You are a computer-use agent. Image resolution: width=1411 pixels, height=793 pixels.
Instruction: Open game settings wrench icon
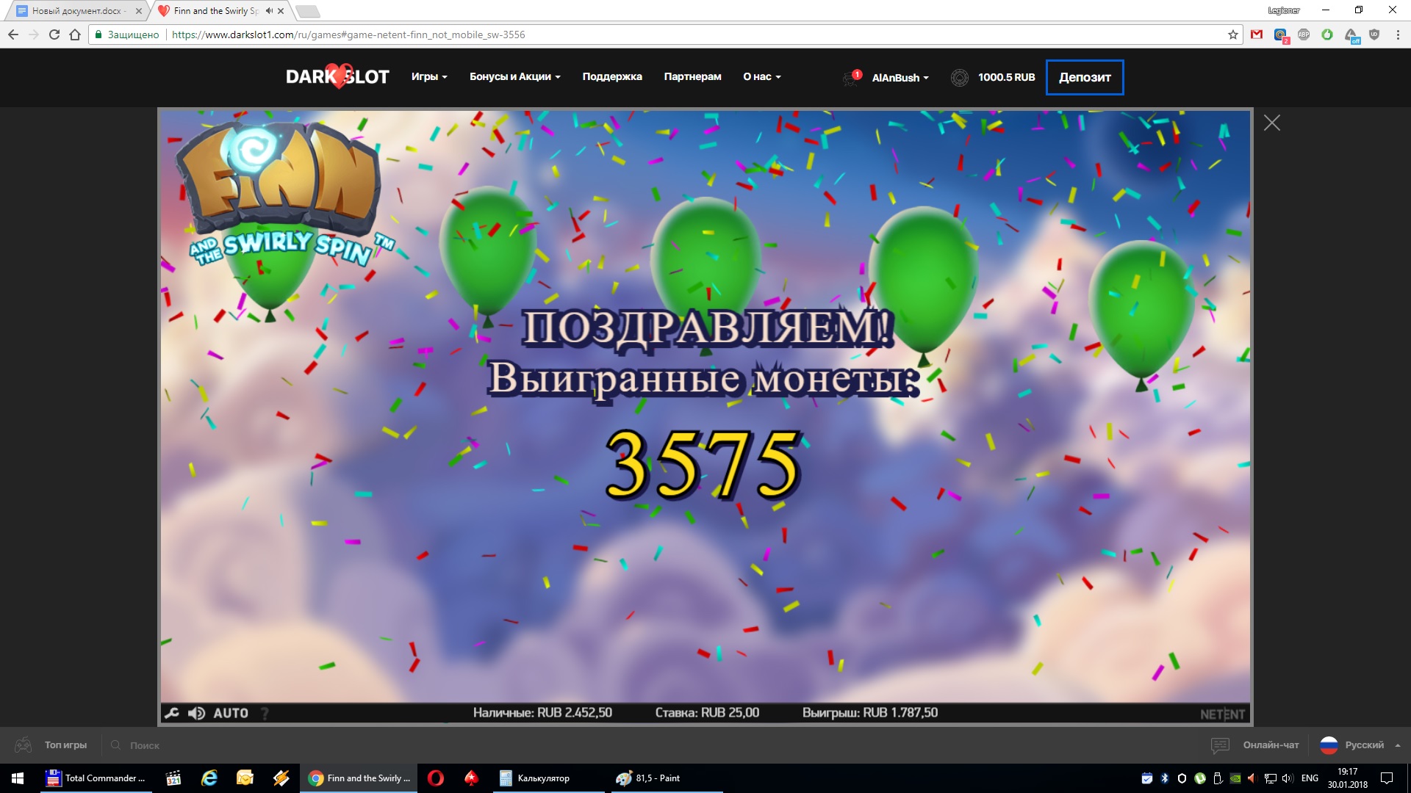coord(171,713)
